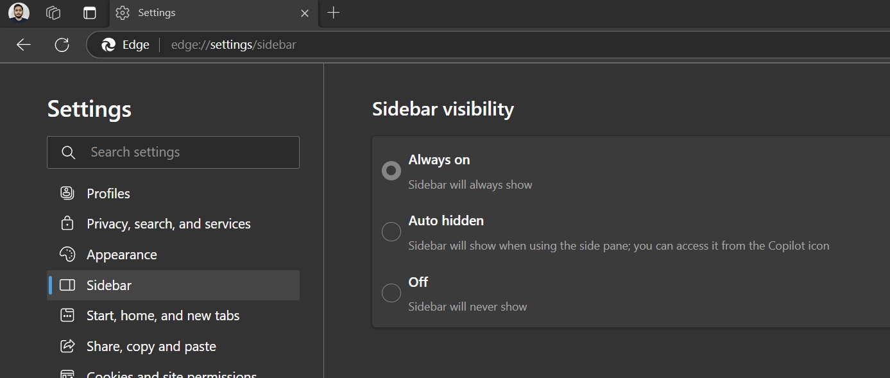
Task: Click the profile avatar picture
Action: (x=19, y=12)
